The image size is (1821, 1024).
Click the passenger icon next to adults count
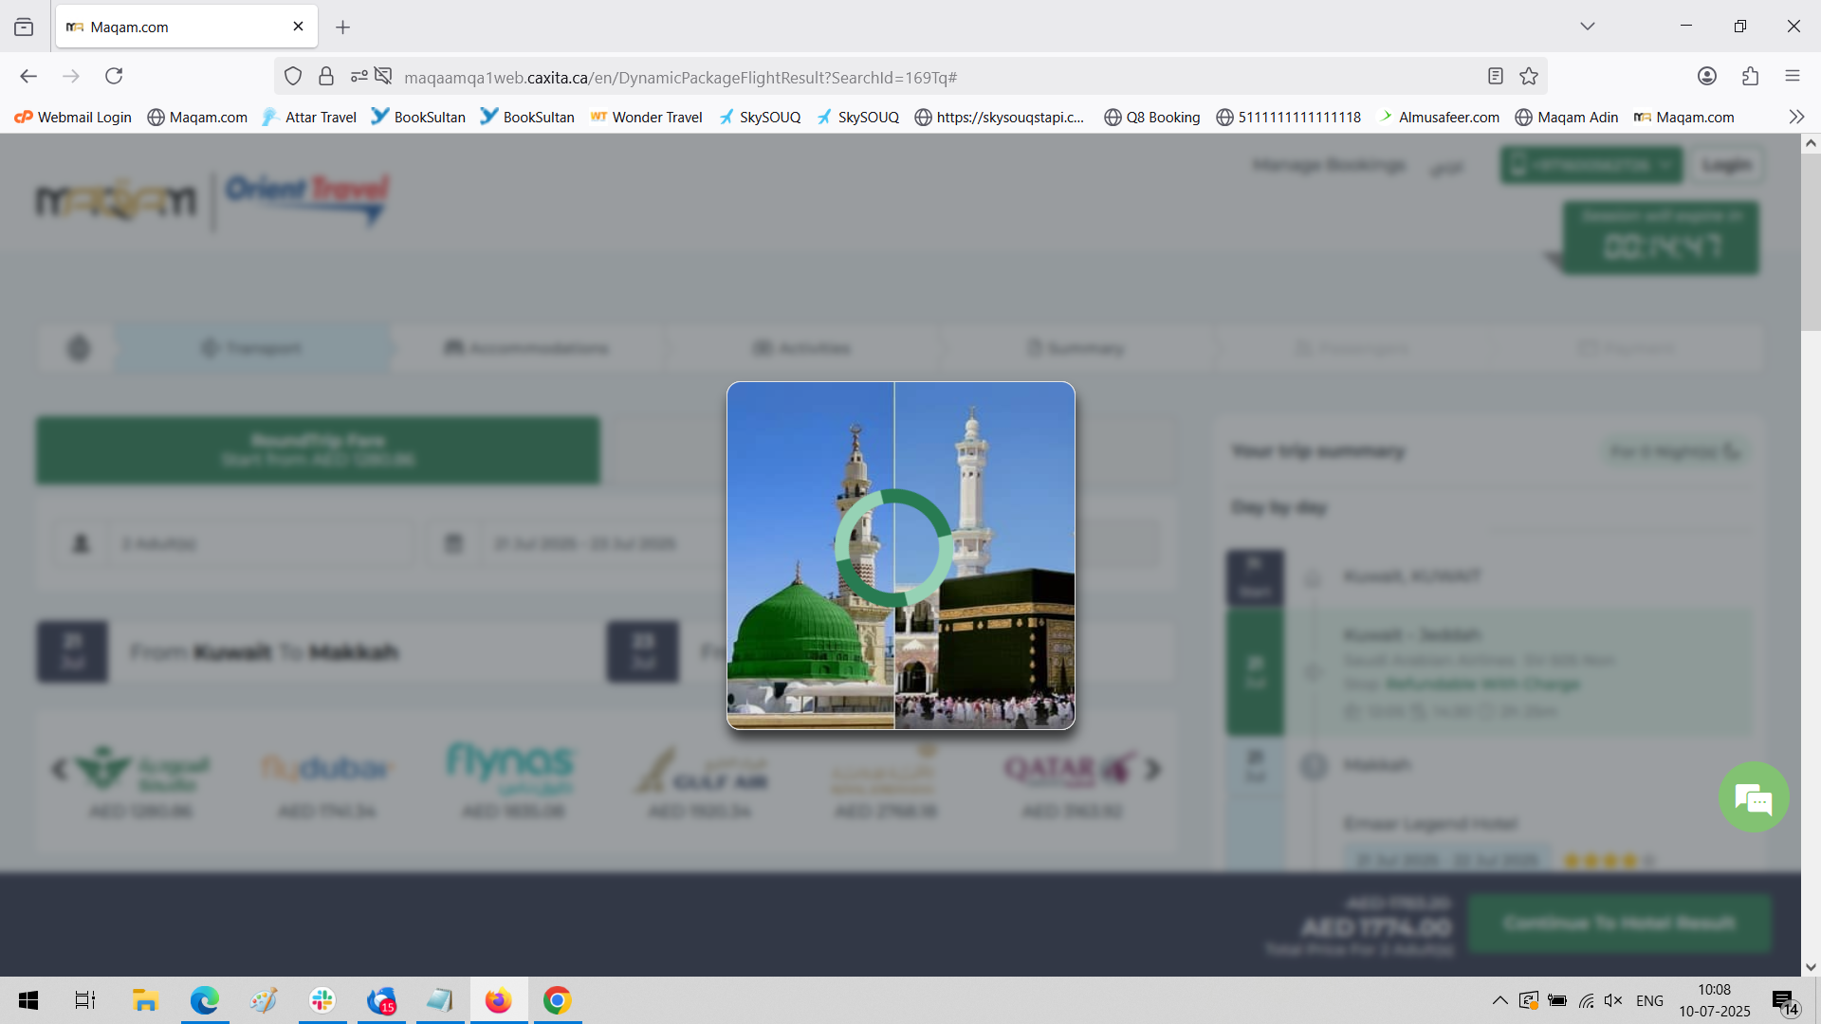(x=81, y=542)
